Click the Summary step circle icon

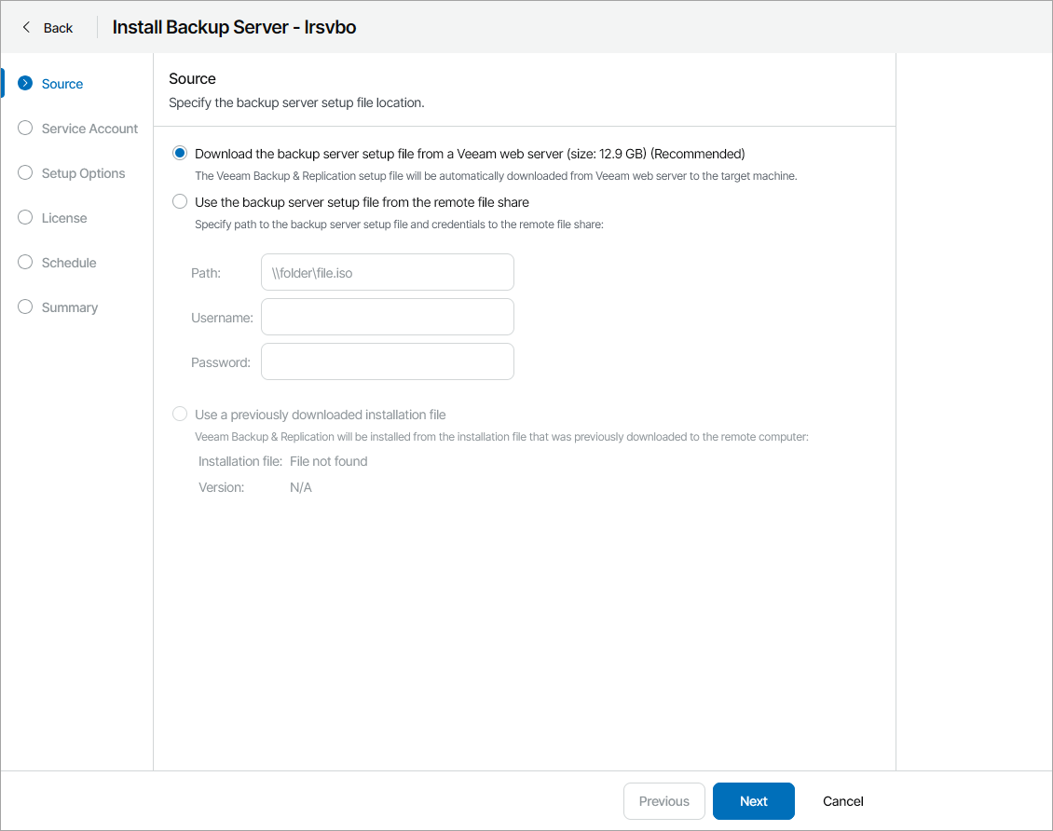click(24, 307)
